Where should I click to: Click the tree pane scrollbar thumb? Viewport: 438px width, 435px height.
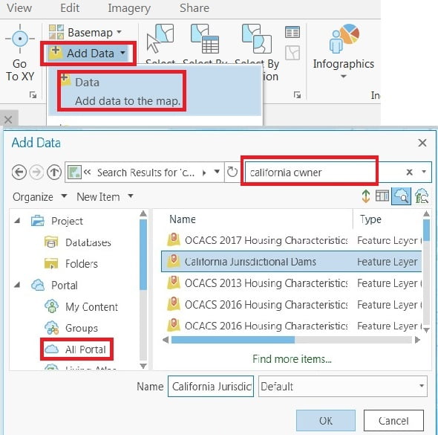pos(143,254)
